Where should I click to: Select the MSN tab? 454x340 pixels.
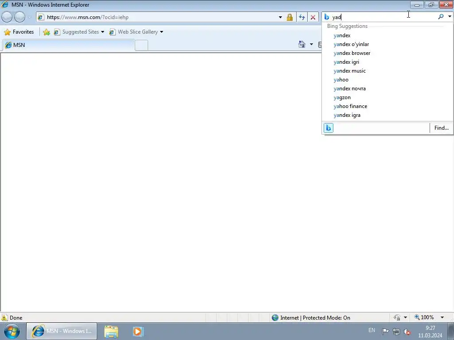[x=69, y=45]
